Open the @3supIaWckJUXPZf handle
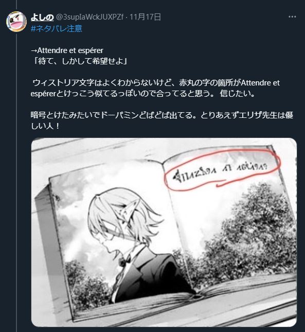 pos(89,17)
